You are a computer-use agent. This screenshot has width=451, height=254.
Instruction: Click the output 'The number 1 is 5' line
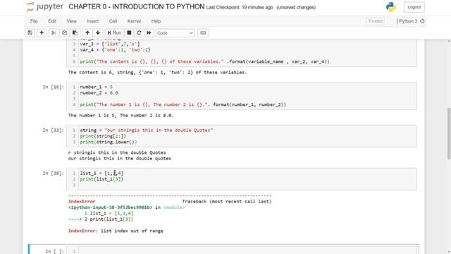(121, 116)
